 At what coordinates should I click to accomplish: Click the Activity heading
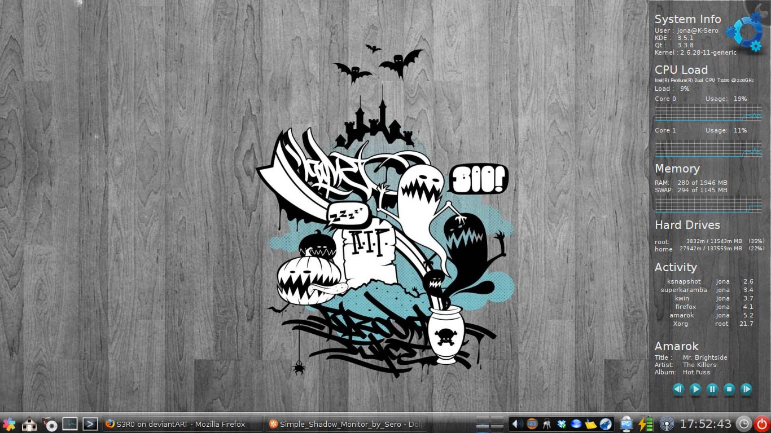tap(676, 267)
